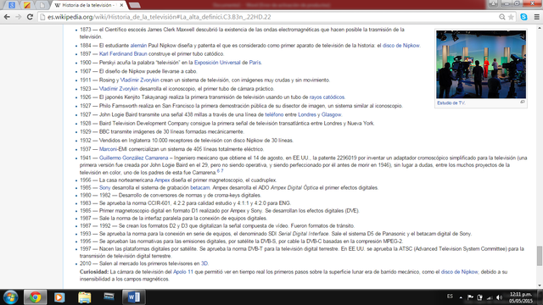
Task: Open Chrome from the taskbar
Action: pos(35,297)
